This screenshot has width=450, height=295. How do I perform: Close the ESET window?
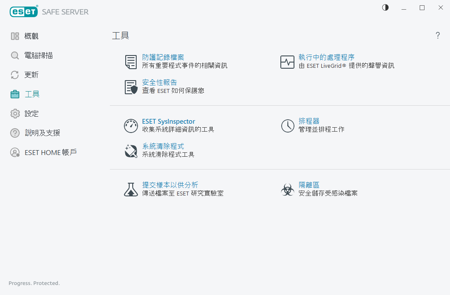point(440,8)
